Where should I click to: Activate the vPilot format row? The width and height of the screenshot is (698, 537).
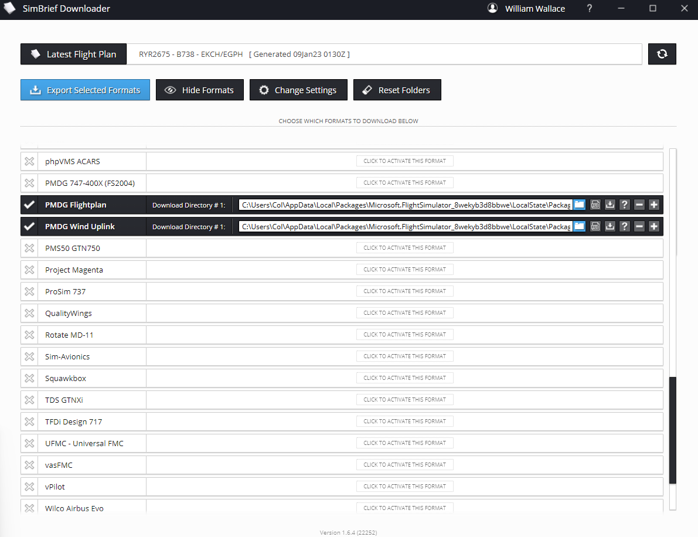404,487
